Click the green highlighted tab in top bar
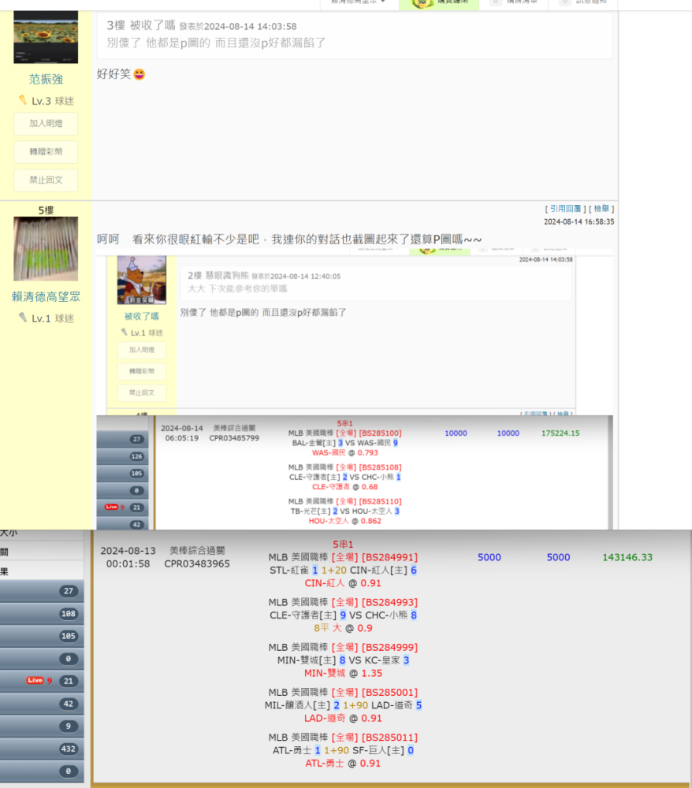The width and height of the screenshot is (692, 788). click(x=437, y=2)
